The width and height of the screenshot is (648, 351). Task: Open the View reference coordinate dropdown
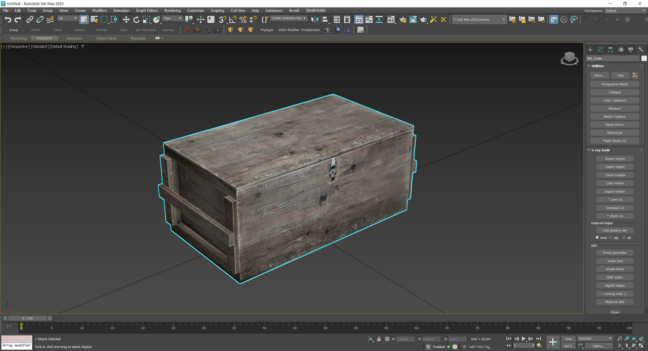click(x=173, y=19)
